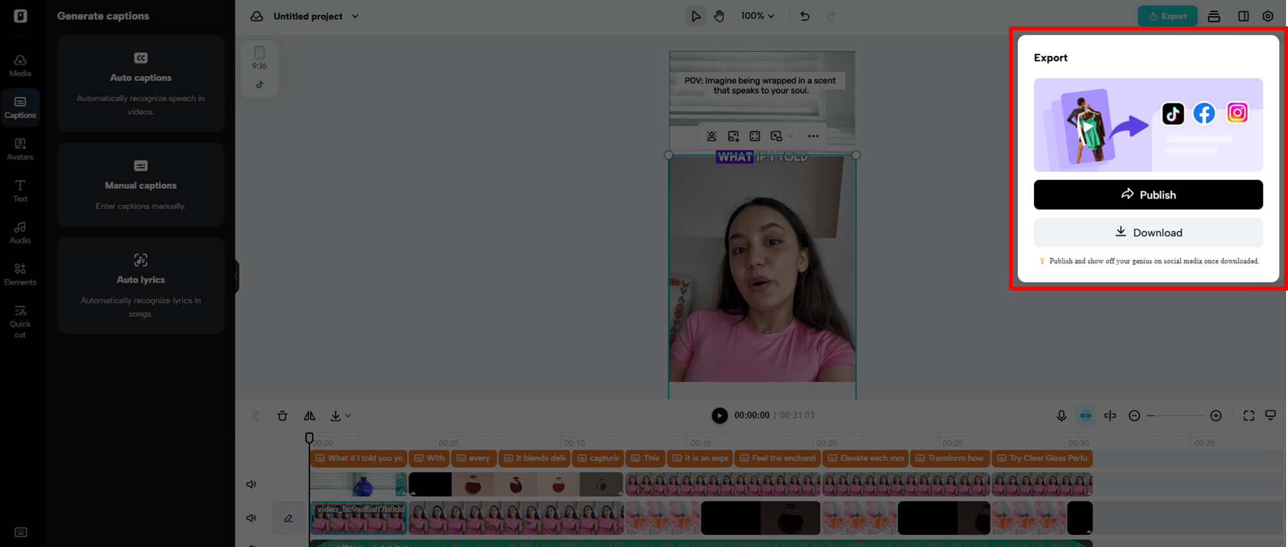Click the timeline playhead marker at 00:00
1288x547 pixels.
click(309, 438)
